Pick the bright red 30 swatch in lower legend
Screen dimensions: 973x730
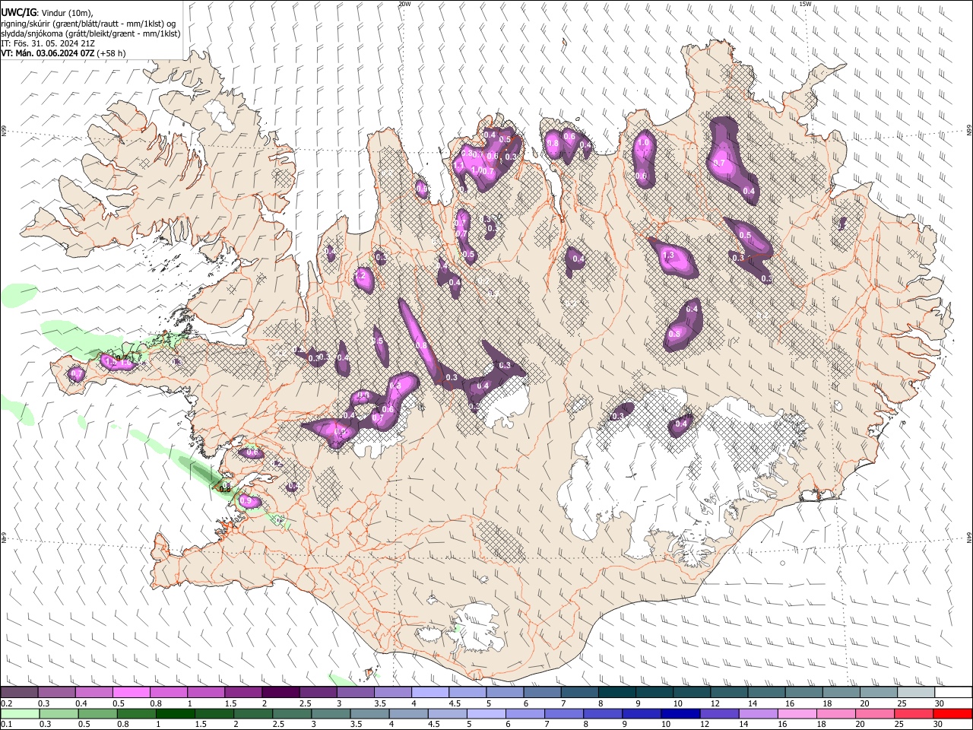(x=952, y=713)
